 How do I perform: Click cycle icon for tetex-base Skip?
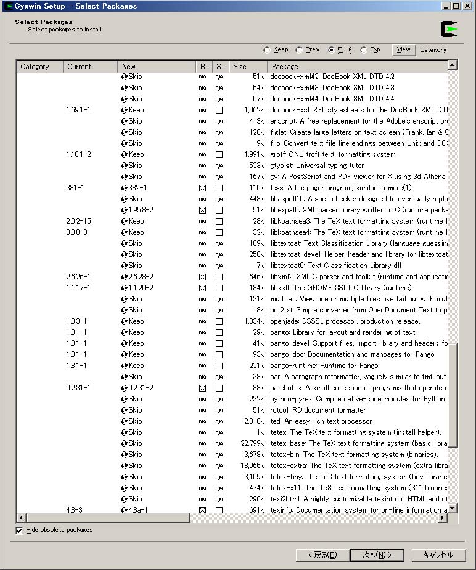point(124,443)
